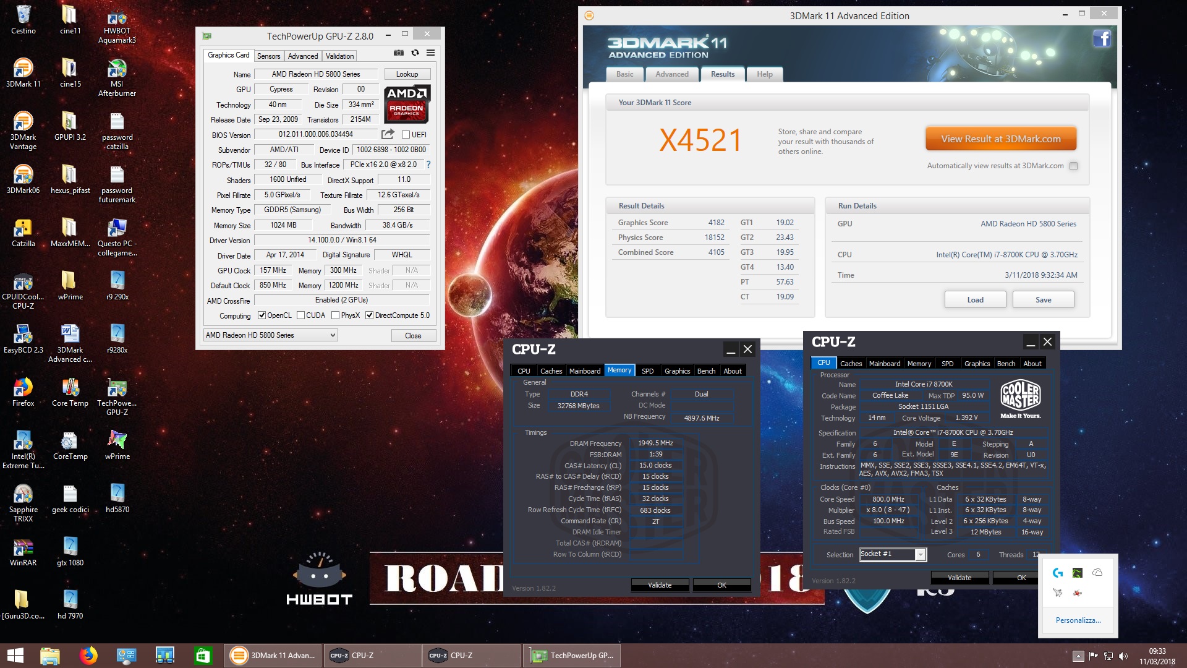1187x668 pixels.
Task: Click the GPU-Z screenshot camera icon
Action: (399, 53)
